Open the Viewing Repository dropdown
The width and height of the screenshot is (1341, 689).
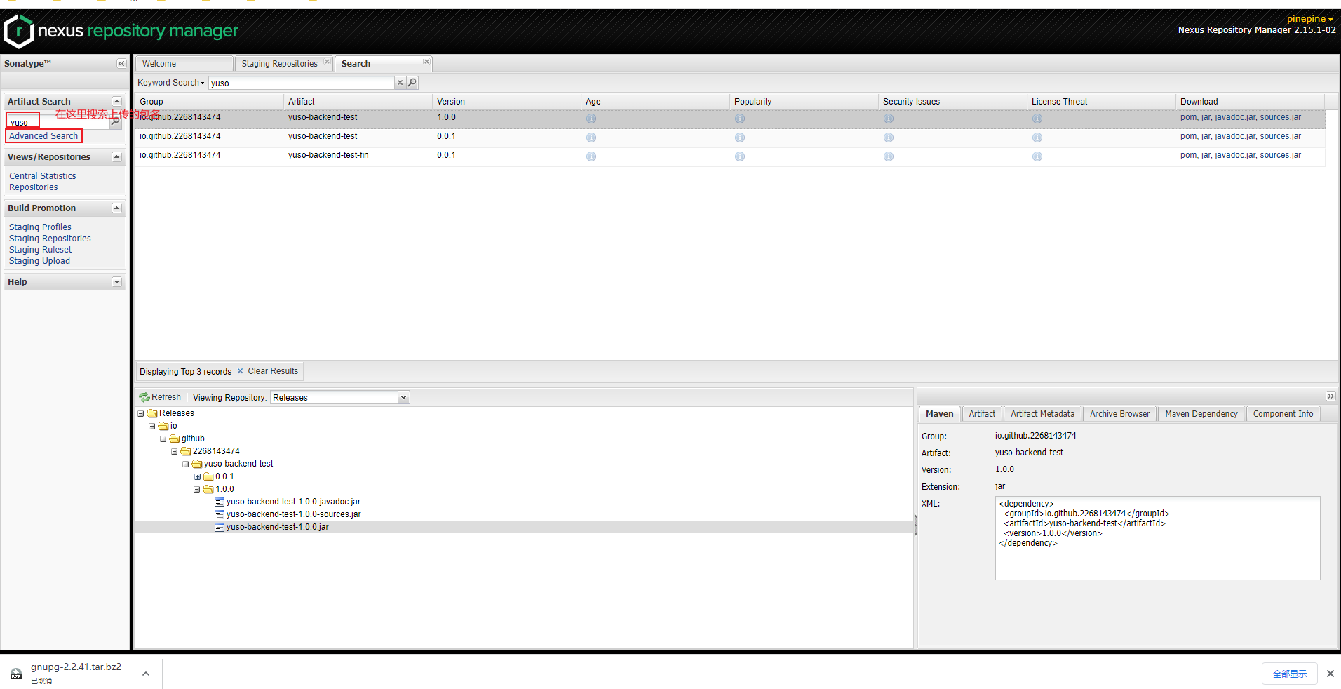click(403, 398)
